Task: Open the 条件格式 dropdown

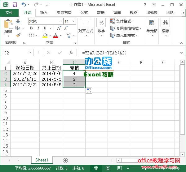Action: (x=122, y=21)
